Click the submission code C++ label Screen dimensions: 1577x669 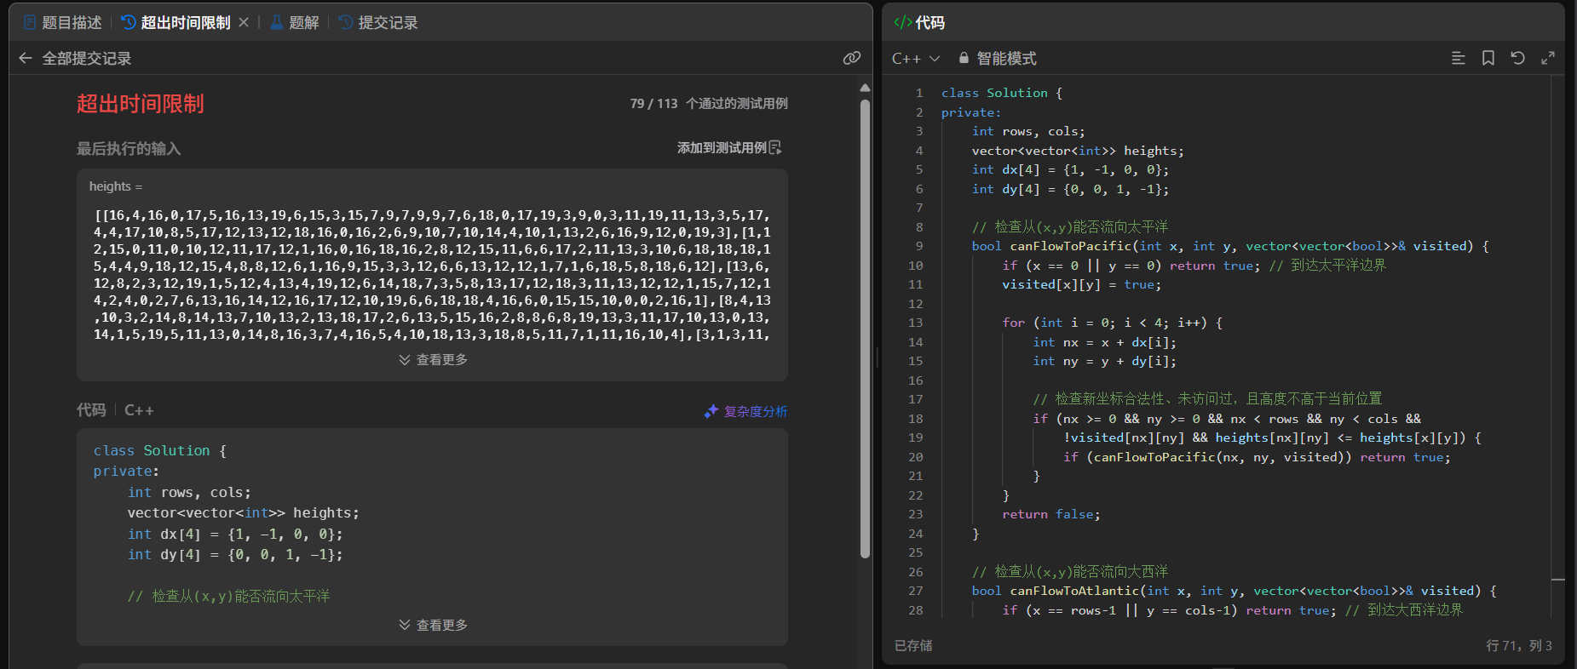(139, 410)
